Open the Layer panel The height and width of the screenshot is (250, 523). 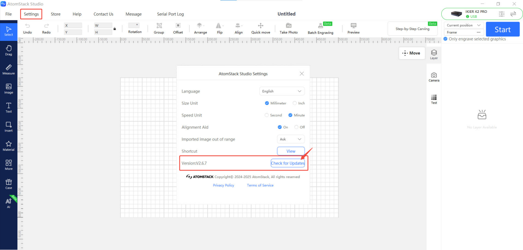tap(434, 55)
